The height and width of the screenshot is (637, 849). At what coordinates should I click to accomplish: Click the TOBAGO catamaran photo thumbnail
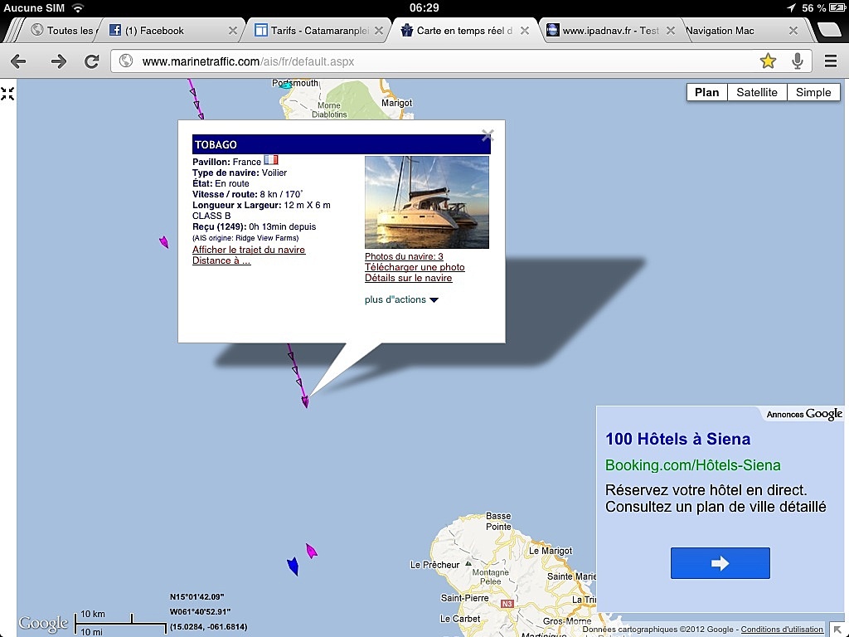click(426, 202)
